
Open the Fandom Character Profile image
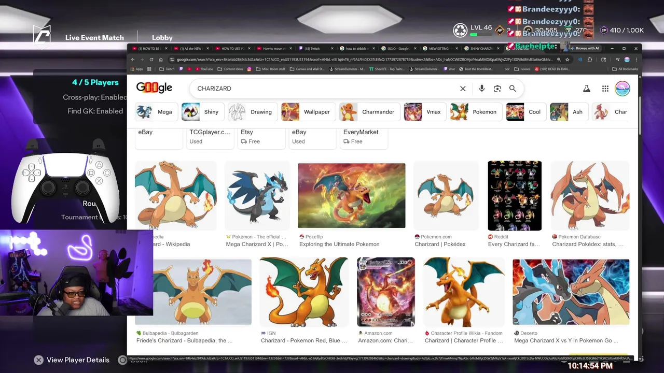464,292
